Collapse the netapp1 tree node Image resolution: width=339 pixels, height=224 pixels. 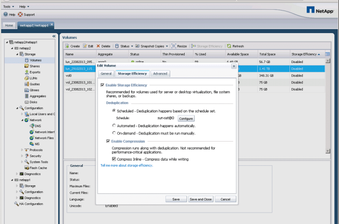tap(12, 180)
